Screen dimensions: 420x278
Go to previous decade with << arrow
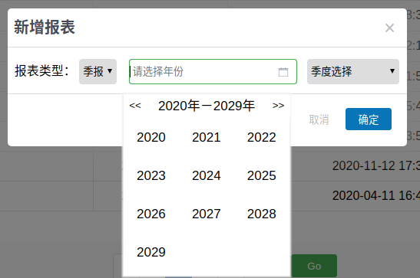tap(135, 106)
